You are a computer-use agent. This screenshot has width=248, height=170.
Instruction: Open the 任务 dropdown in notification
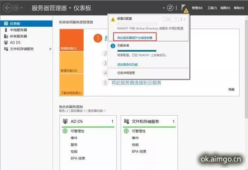click(171, 19)
